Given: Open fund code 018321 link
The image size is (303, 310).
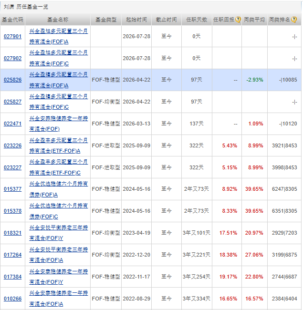Looking at the screenshot, I should tap(13, 233).
